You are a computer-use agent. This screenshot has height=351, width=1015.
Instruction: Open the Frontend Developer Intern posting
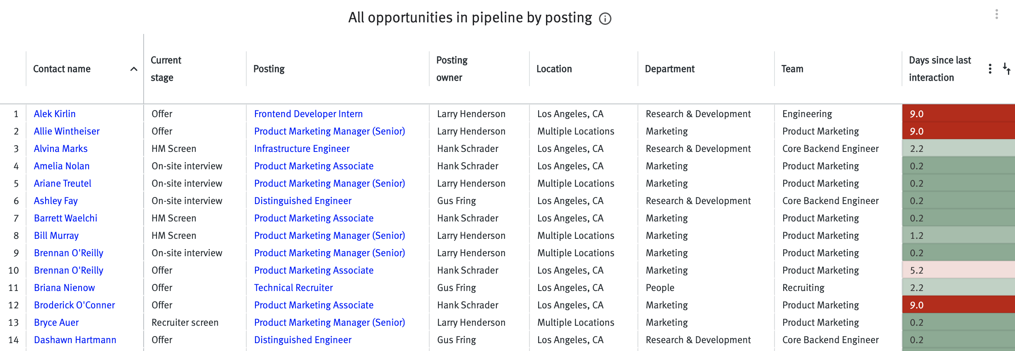308,113
